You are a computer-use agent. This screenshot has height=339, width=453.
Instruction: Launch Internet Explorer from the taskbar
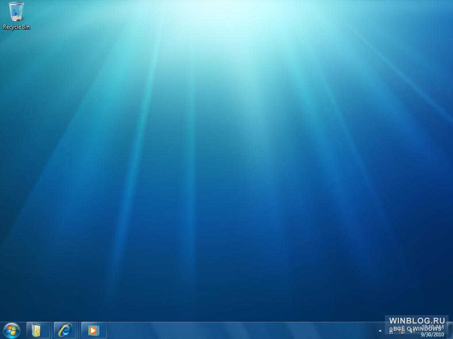pos(65,330)
